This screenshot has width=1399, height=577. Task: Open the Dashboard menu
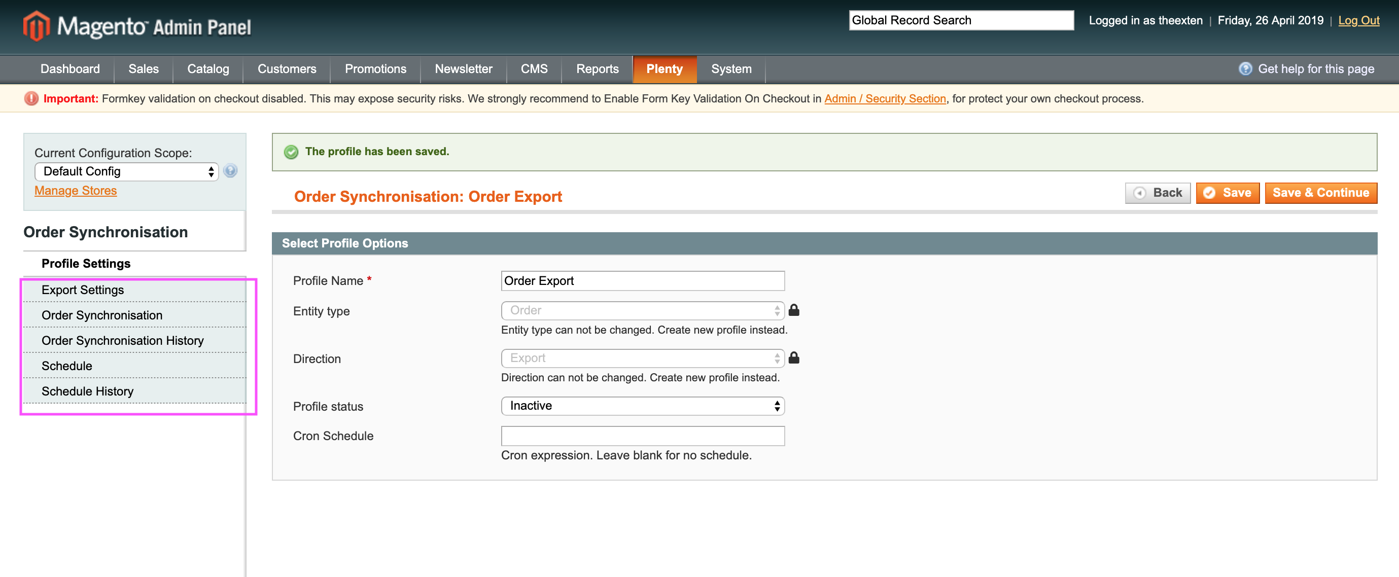coord(70,69)
